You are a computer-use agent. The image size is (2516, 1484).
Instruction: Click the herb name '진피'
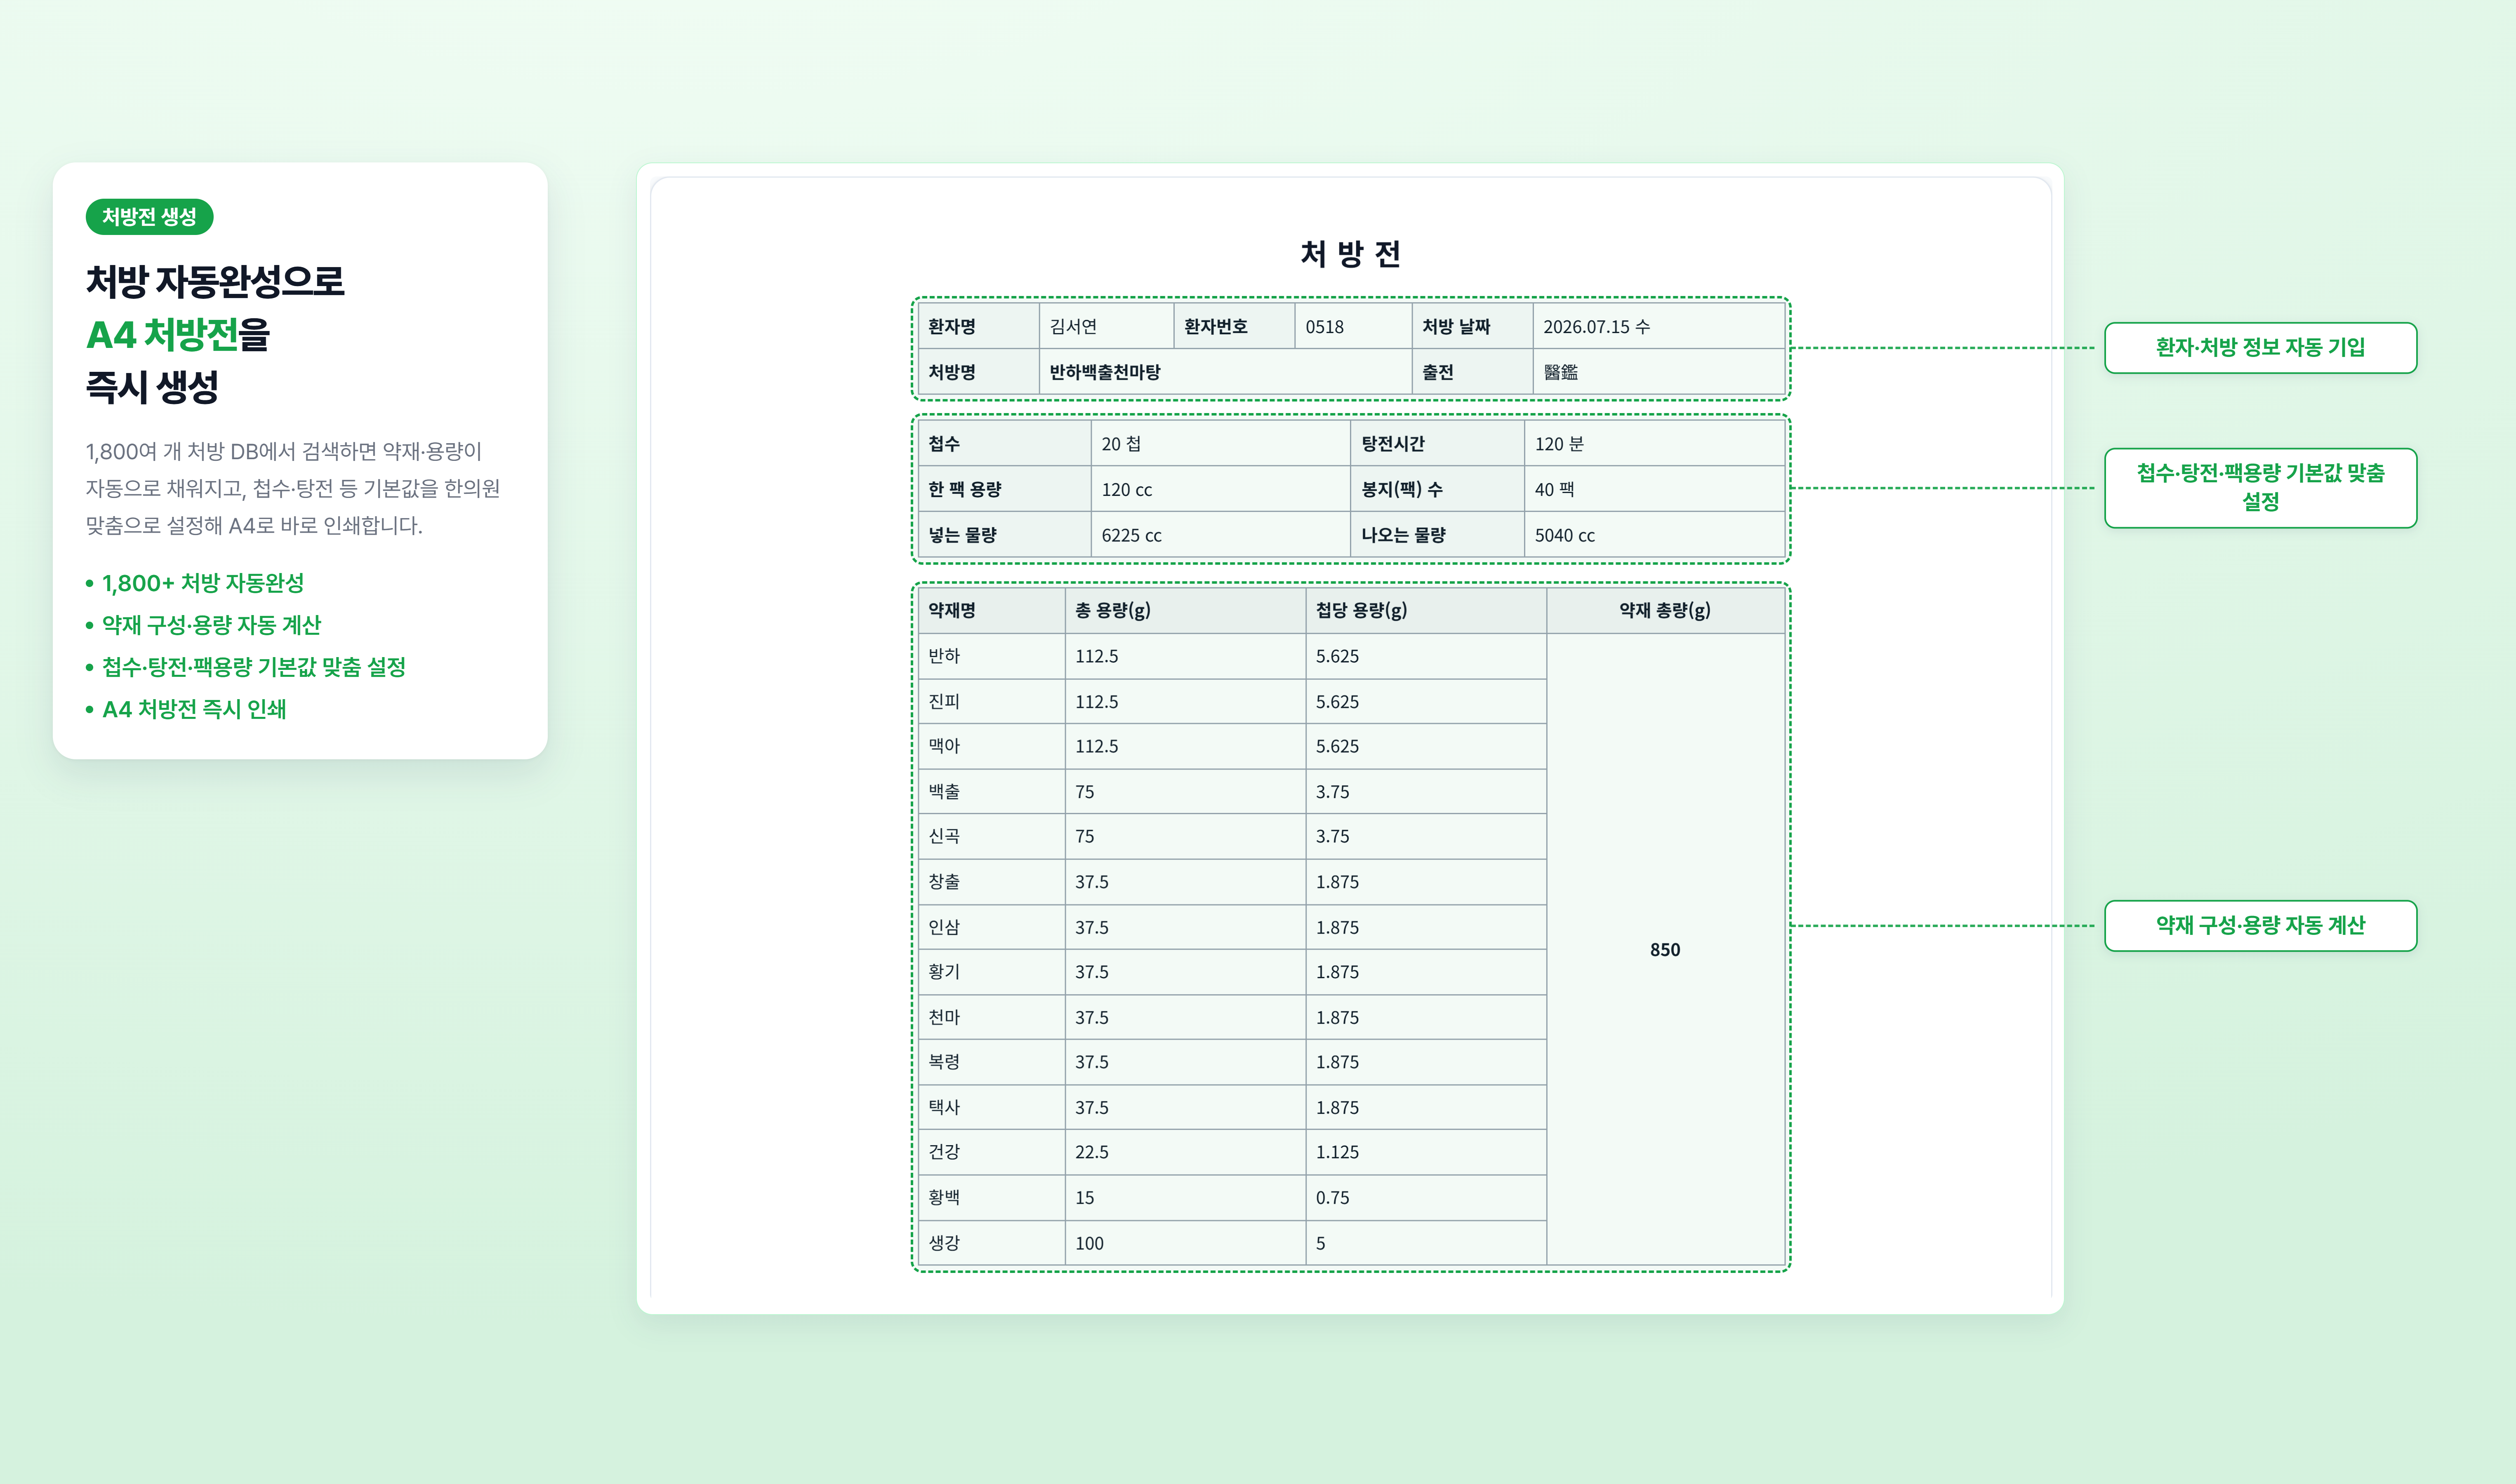point(945,701)
